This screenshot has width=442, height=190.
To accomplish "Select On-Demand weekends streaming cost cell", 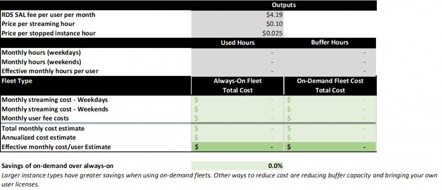I will click(330, 109).
